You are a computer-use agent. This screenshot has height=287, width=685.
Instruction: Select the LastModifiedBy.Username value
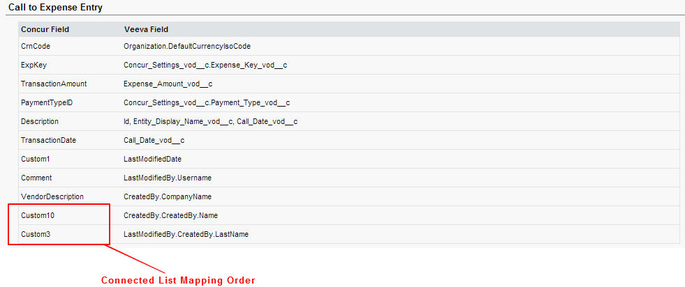tap(167, 178)
